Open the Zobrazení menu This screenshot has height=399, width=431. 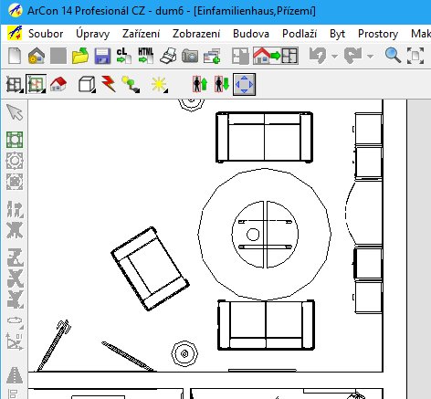tap(196, 34)
